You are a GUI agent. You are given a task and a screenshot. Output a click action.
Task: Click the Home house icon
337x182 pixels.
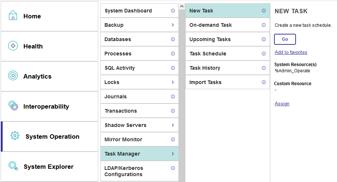coord(13,16)
